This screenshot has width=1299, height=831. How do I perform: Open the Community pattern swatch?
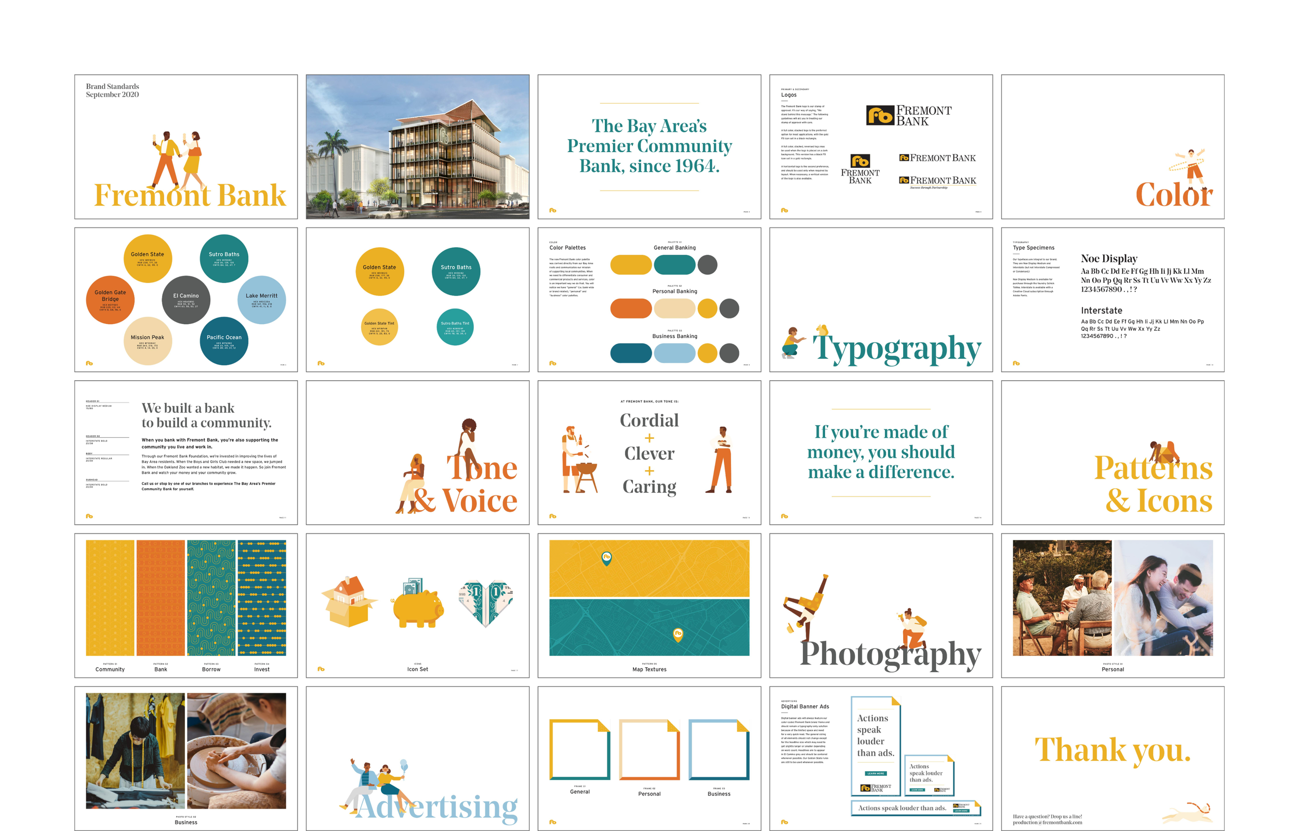110,598
